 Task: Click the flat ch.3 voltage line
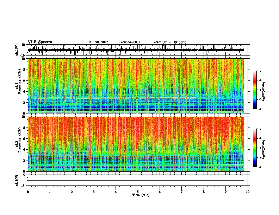[x=136, y=180]
